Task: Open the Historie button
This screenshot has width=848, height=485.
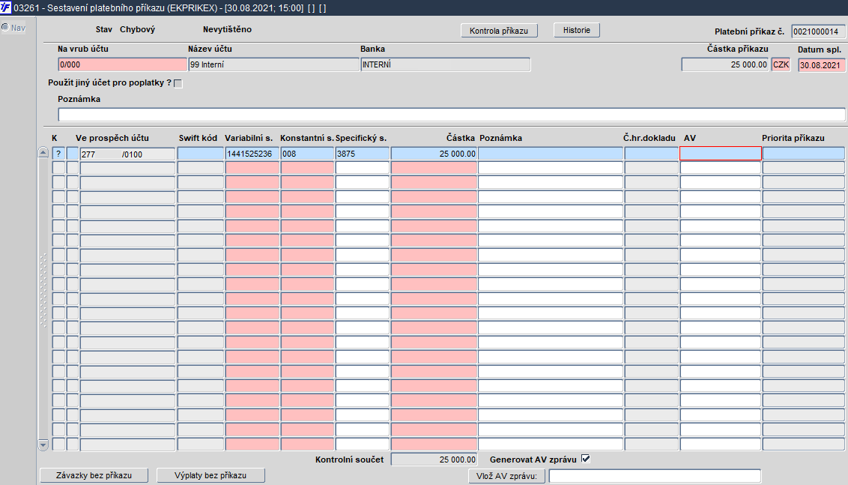Action: (x=577, y=30)
